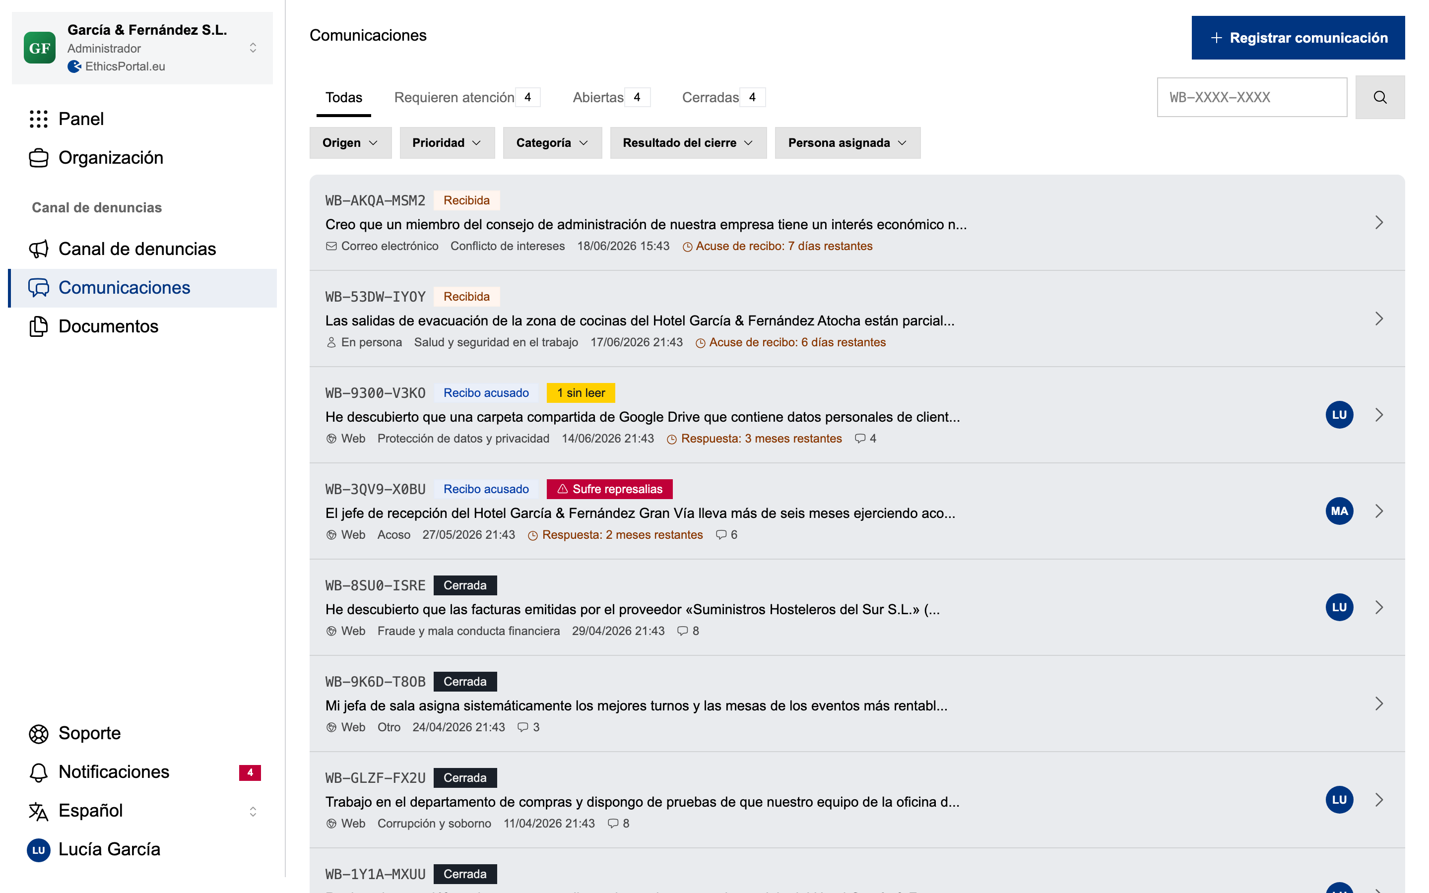Click comment bubble icon showing 6 comments

click(721, 535)
